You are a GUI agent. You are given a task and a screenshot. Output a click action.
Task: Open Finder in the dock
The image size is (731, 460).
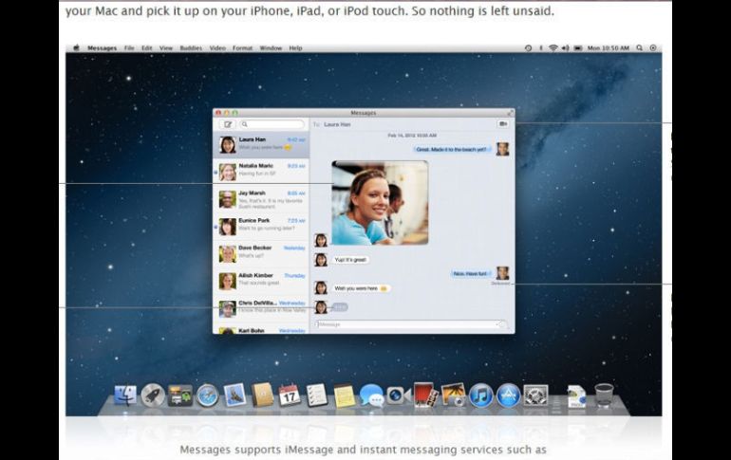pyautogui.click(x=125, y=396)
